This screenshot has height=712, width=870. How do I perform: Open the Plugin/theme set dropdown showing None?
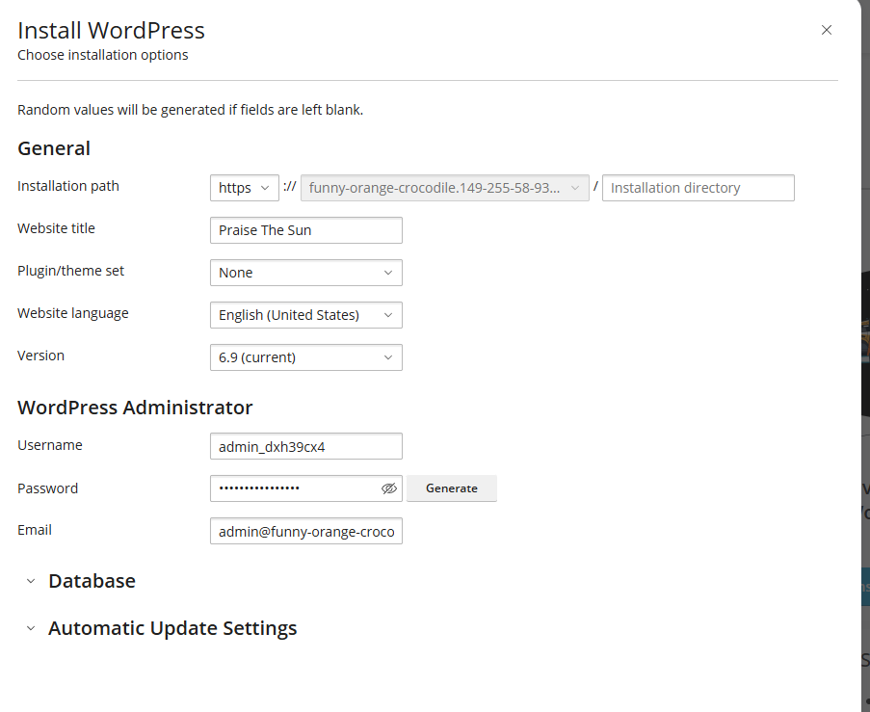pos(305,273)
